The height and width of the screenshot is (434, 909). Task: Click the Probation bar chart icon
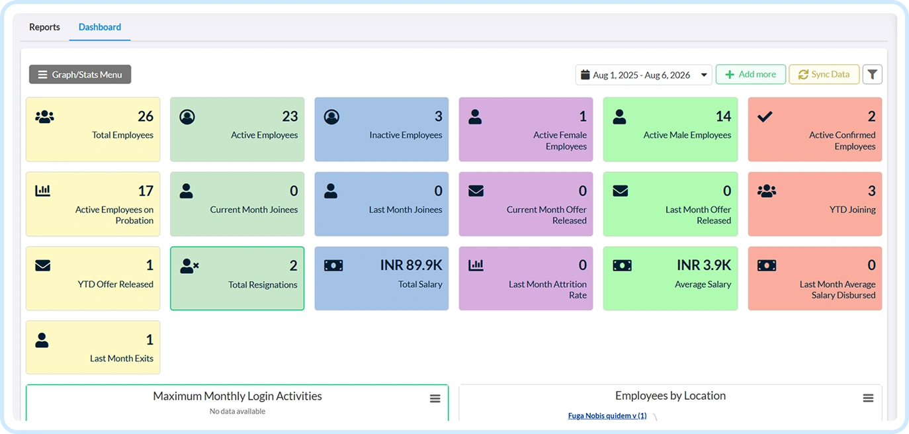point(42,191)
